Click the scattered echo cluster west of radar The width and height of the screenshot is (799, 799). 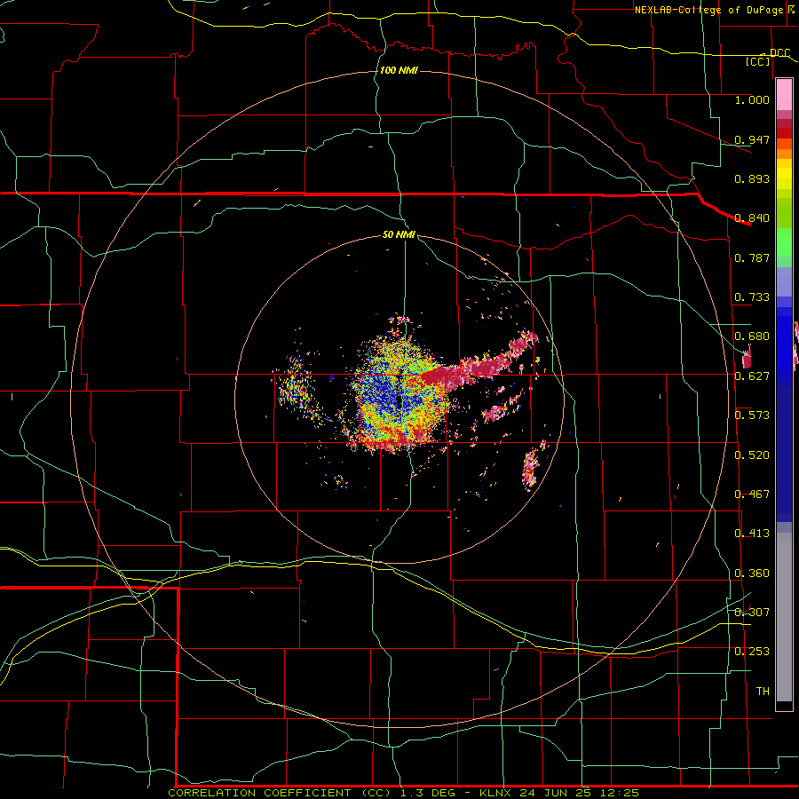[296, 387]
